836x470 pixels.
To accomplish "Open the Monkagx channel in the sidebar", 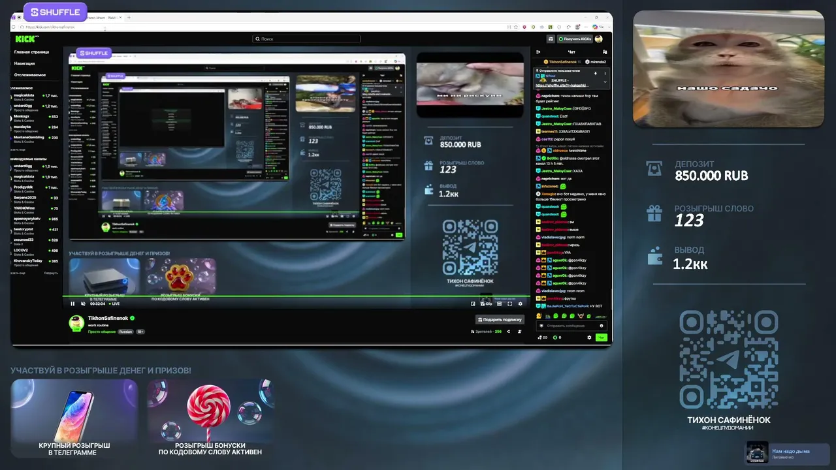I will 34,117.
